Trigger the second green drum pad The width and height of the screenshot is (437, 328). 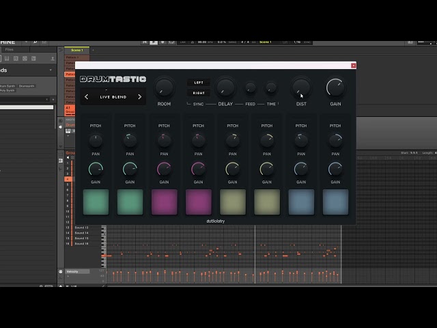pyautogui.click(x=130, y=202)
